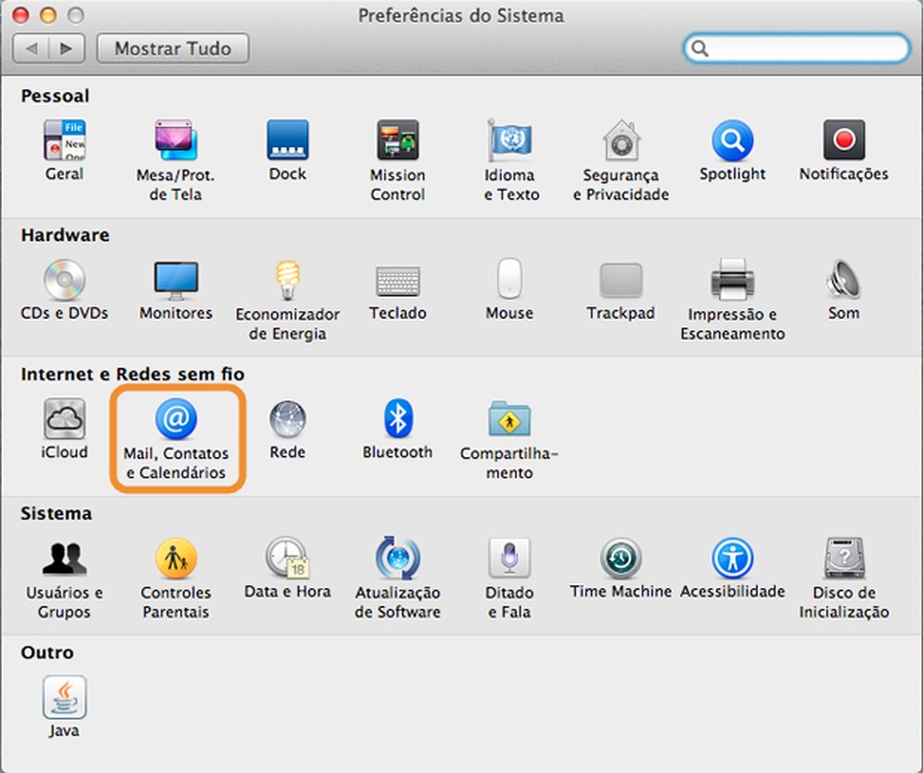Viewport: 923px width, 773px height.
Task: Click the Mostrar Tudo button
Action: coord(173,48)
